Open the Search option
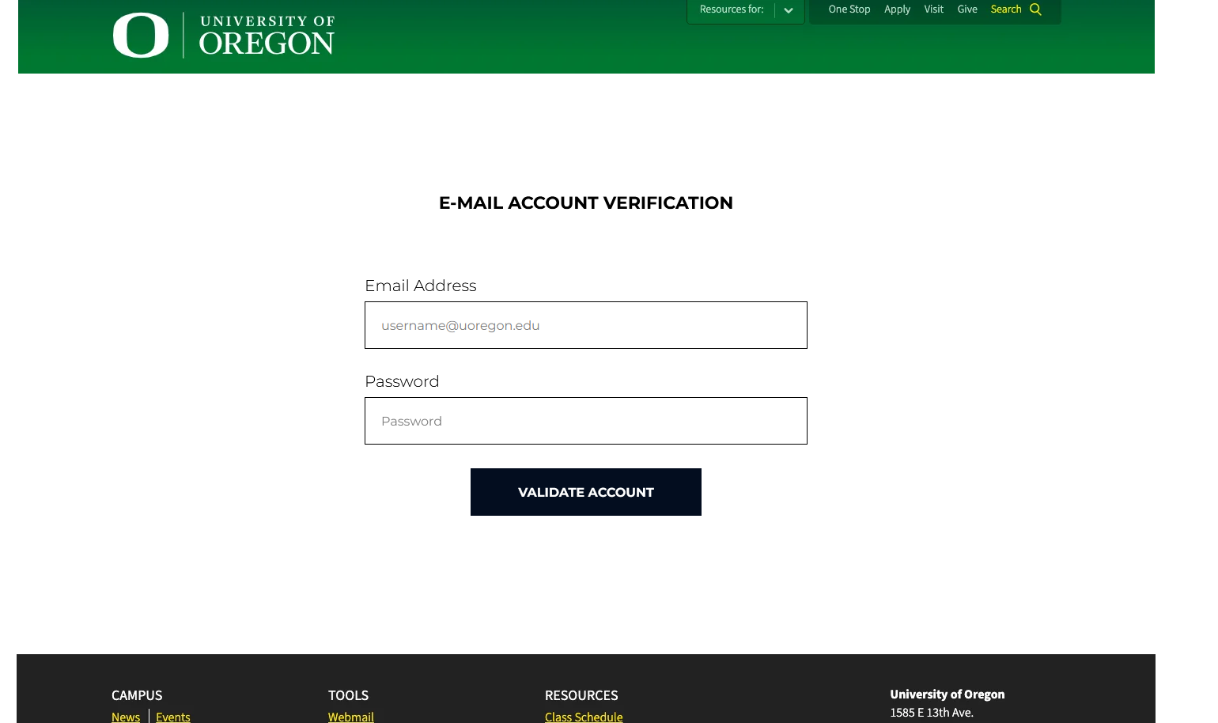Screen dimensions: 1218x723 click(1006, 9)
